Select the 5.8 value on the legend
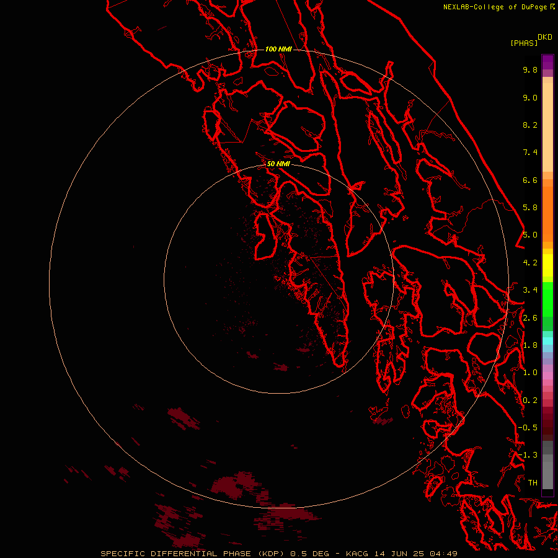The image size is (558, 558). click(530, 208)
